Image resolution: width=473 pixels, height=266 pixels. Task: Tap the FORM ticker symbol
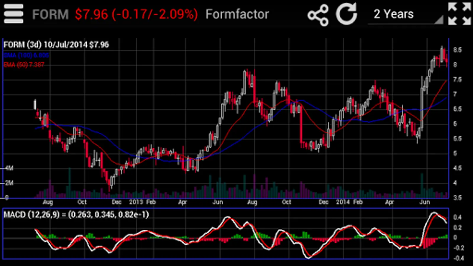tap(50, 14)
